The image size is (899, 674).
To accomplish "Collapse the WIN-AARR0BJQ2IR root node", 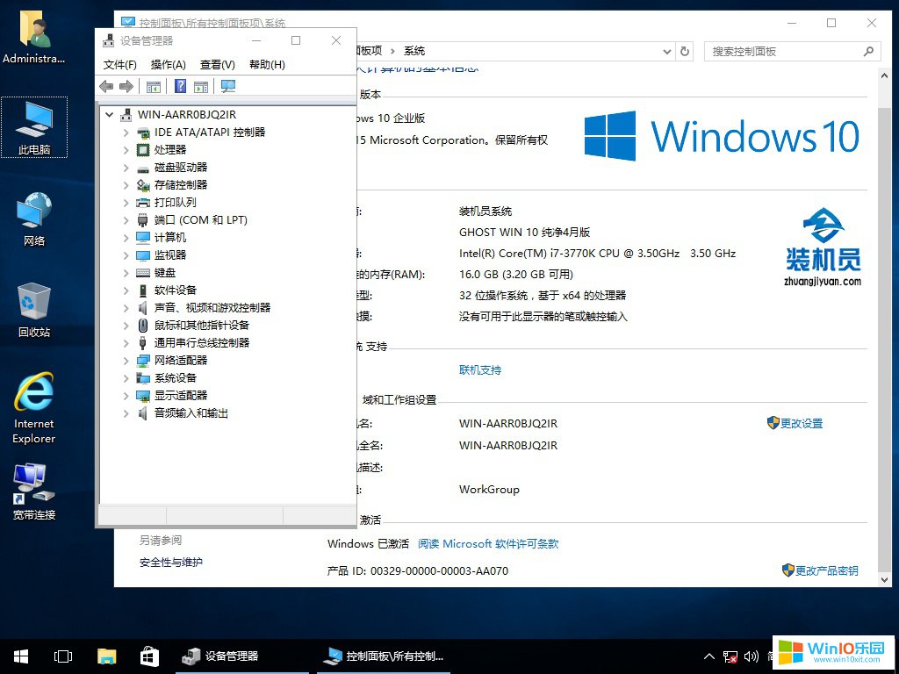I will [x=109, y=115].
